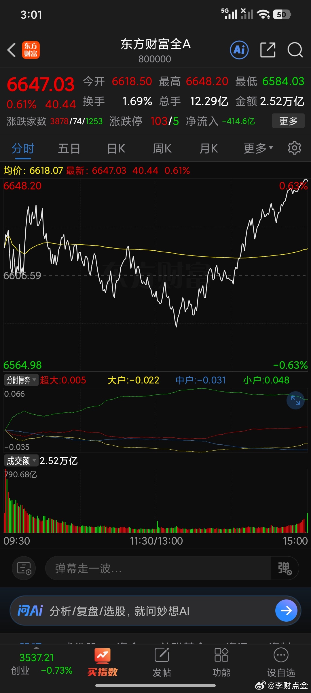Tap the intraday price line chart
Viewport: 311px width, 693px height.
[155, 275]
